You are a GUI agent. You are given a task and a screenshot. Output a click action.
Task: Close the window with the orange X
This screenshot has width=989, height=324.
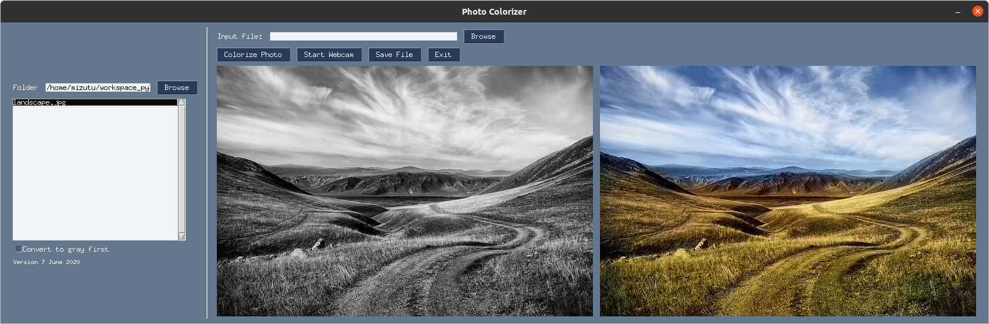pyautogui.click(x=978, y=11)
